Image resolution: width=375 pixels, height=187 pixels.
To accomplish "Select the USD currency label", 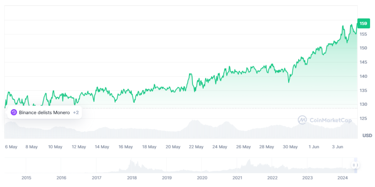I will tap(367, 135).
